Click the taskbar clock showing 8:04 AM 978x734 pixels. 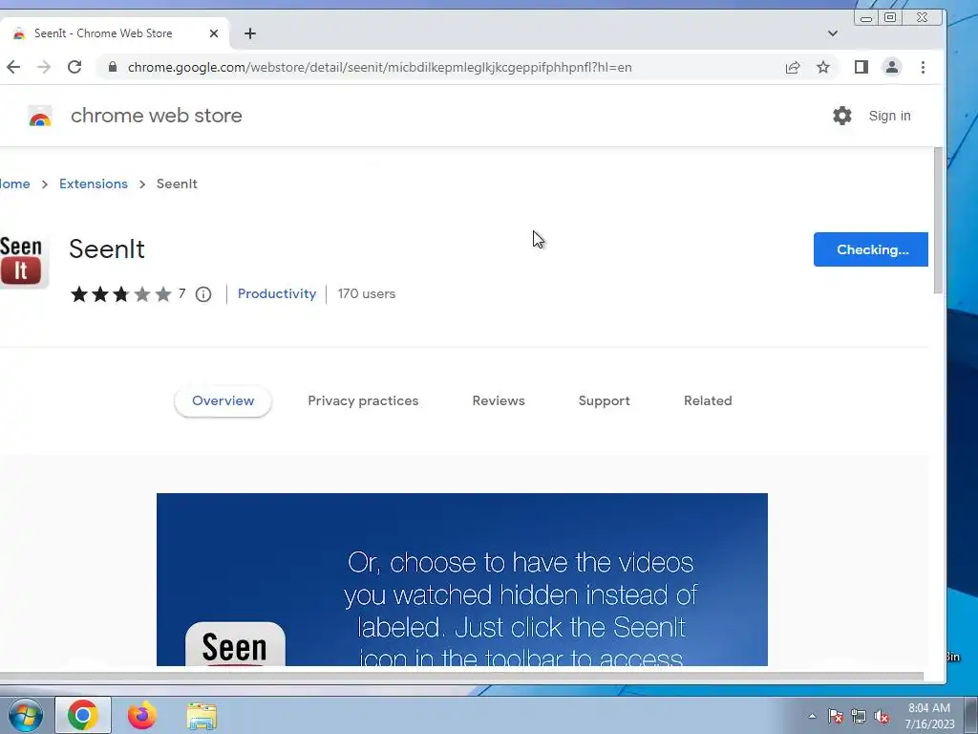point(928,716)
